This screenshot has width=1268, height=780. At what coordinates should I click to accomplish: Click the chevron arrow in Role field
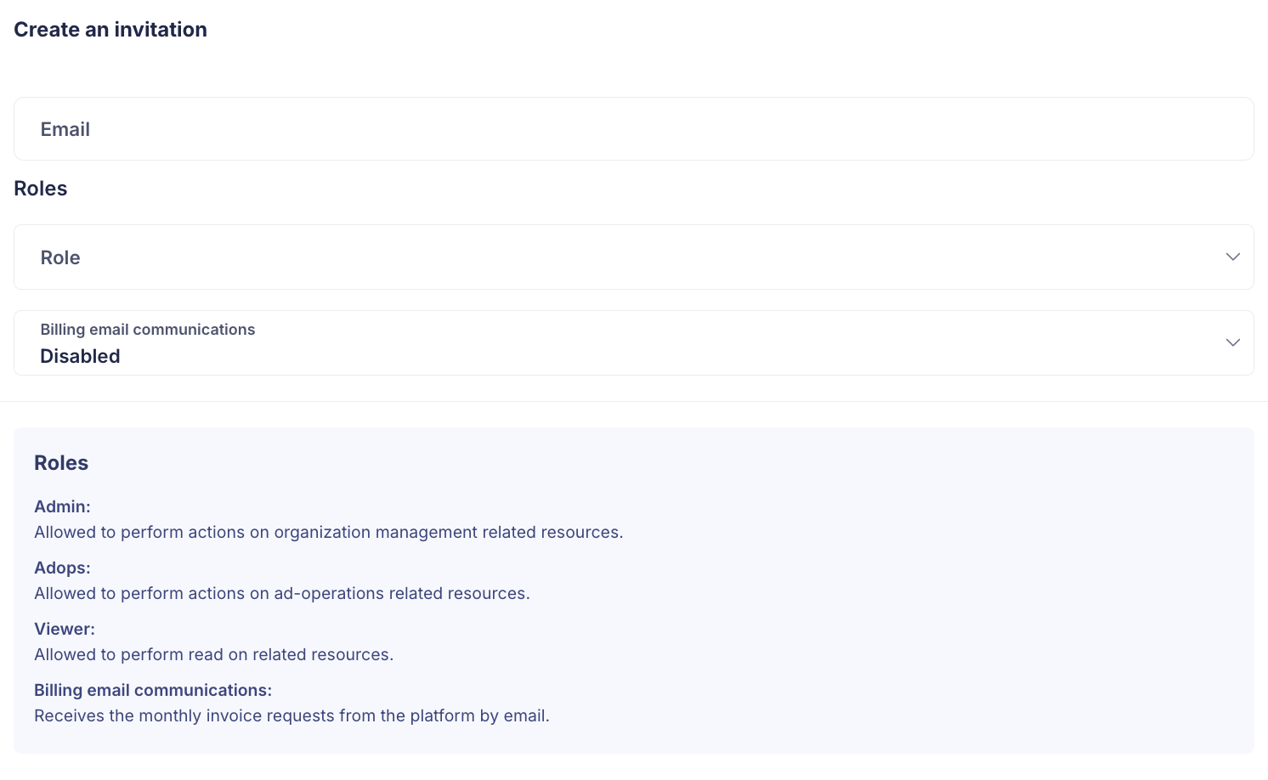point(1232,257)
